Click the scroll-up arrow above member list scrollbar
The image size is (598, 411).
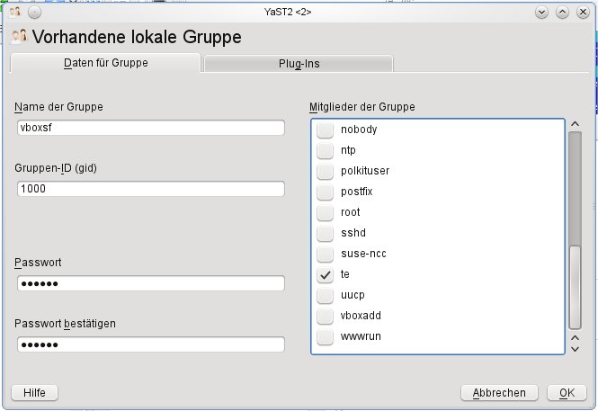point(576,124)
